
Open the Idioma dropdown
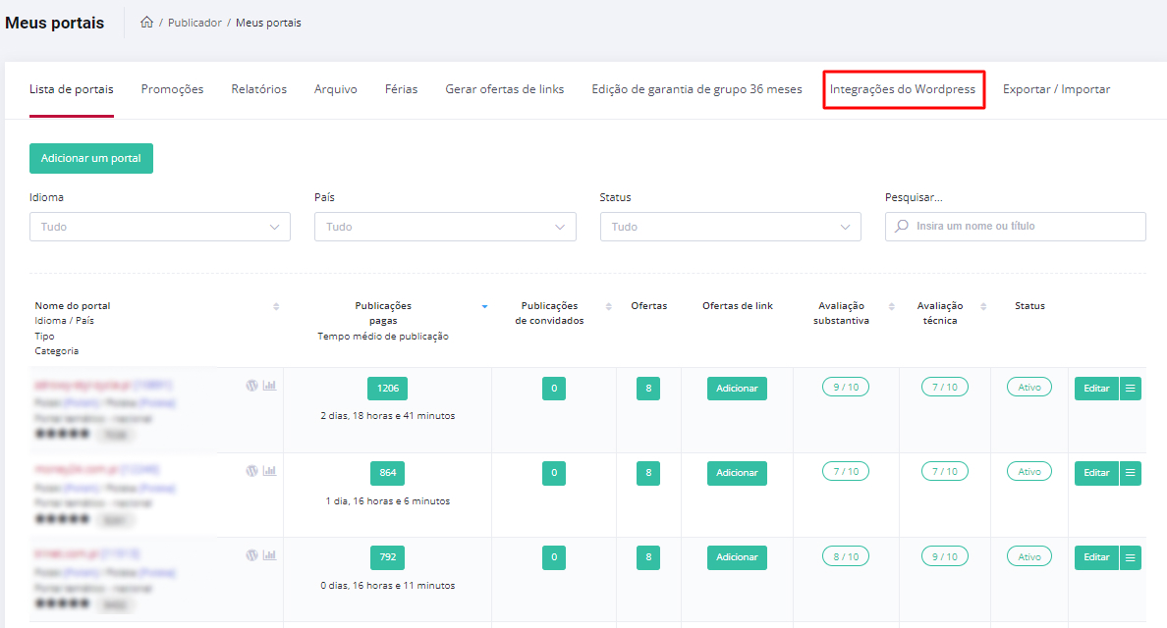click(x=160, y=227)
